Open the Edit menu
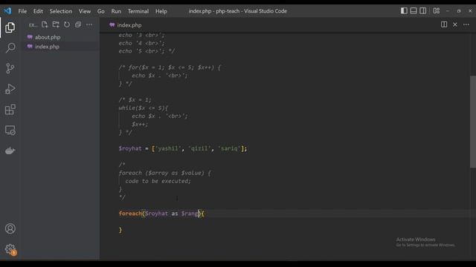Image resolution: width=476 pixels, height=267 pixels. [38, 11]
